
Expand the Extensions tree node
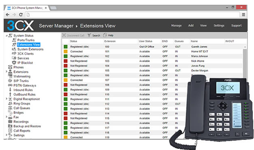tap(6, 71)
